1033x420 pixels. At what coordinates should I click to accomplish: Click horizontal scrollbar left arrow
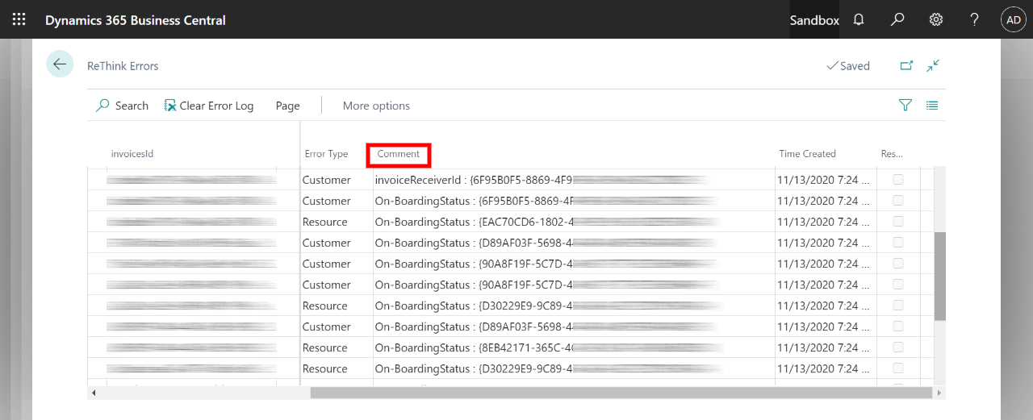94,393
